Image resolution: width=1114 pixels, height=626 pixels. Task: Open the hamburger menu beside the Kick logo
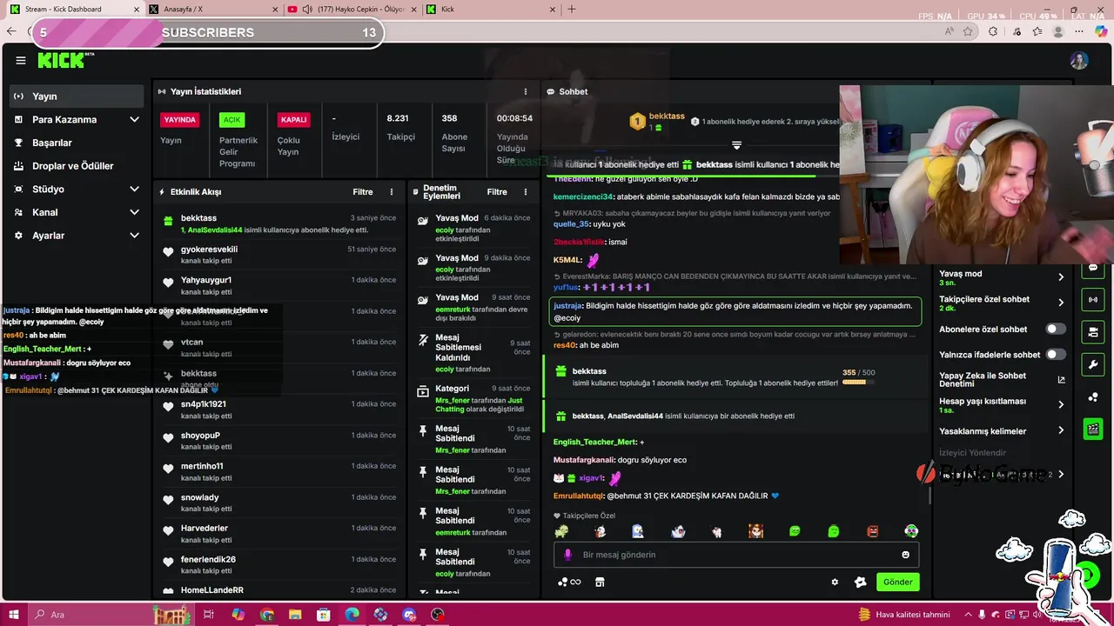point(21,61)
